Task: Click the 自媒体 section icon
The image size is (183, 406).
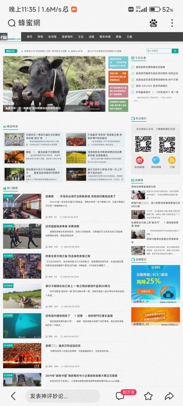Action: [133, 180]
